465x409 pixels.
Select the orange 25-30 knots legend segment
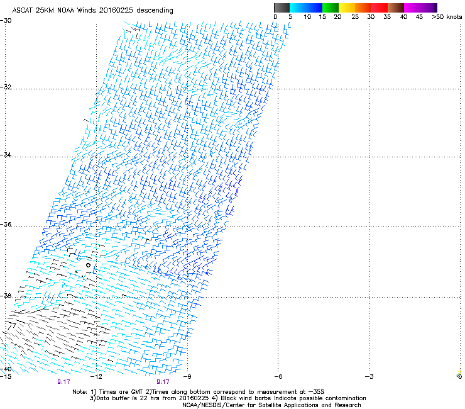tap(363, 8)
